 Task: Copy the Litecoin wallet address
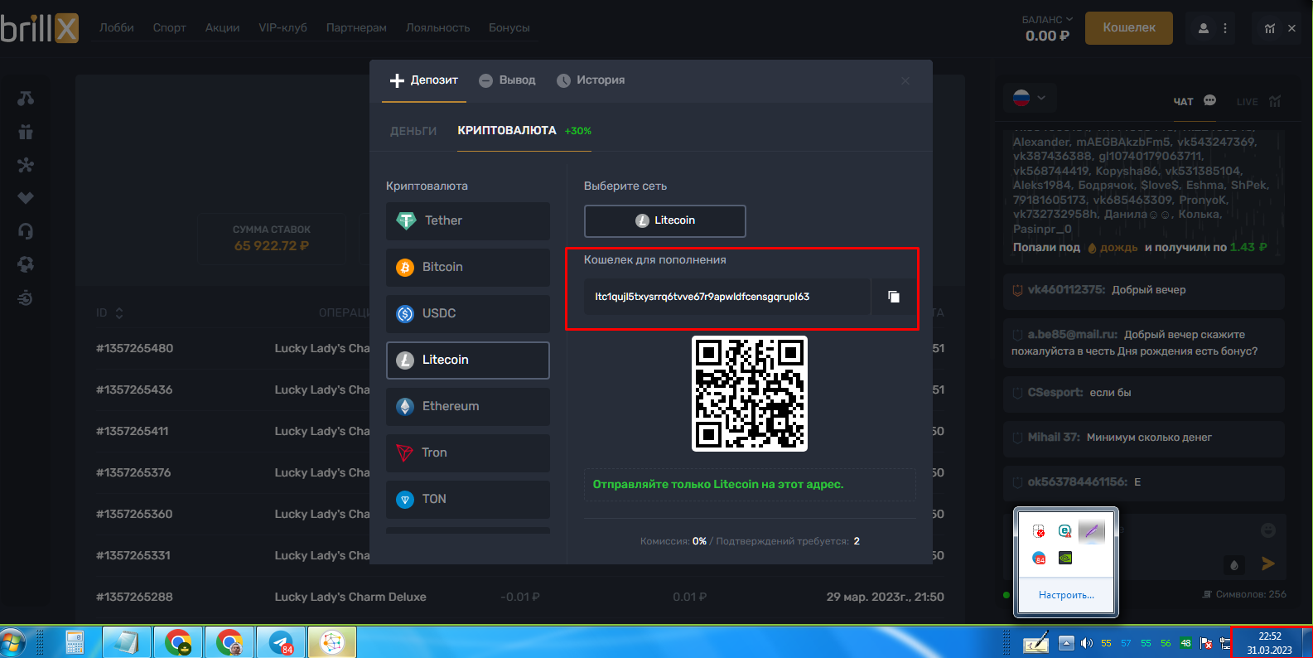tap(894, 297)
